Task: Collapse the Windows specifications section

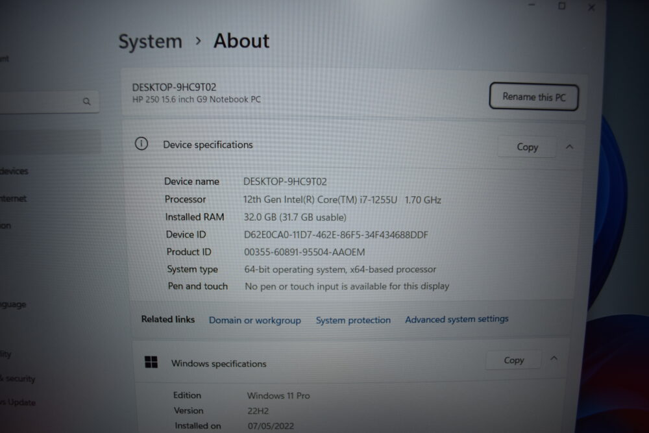Action: [x=554, y=358]
